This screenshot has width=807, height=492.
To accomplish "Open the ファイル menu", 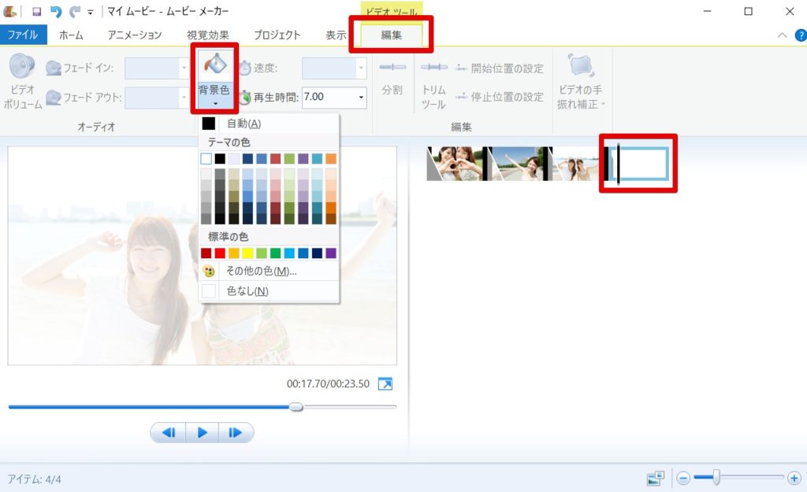I will click(x=23, y=35).
